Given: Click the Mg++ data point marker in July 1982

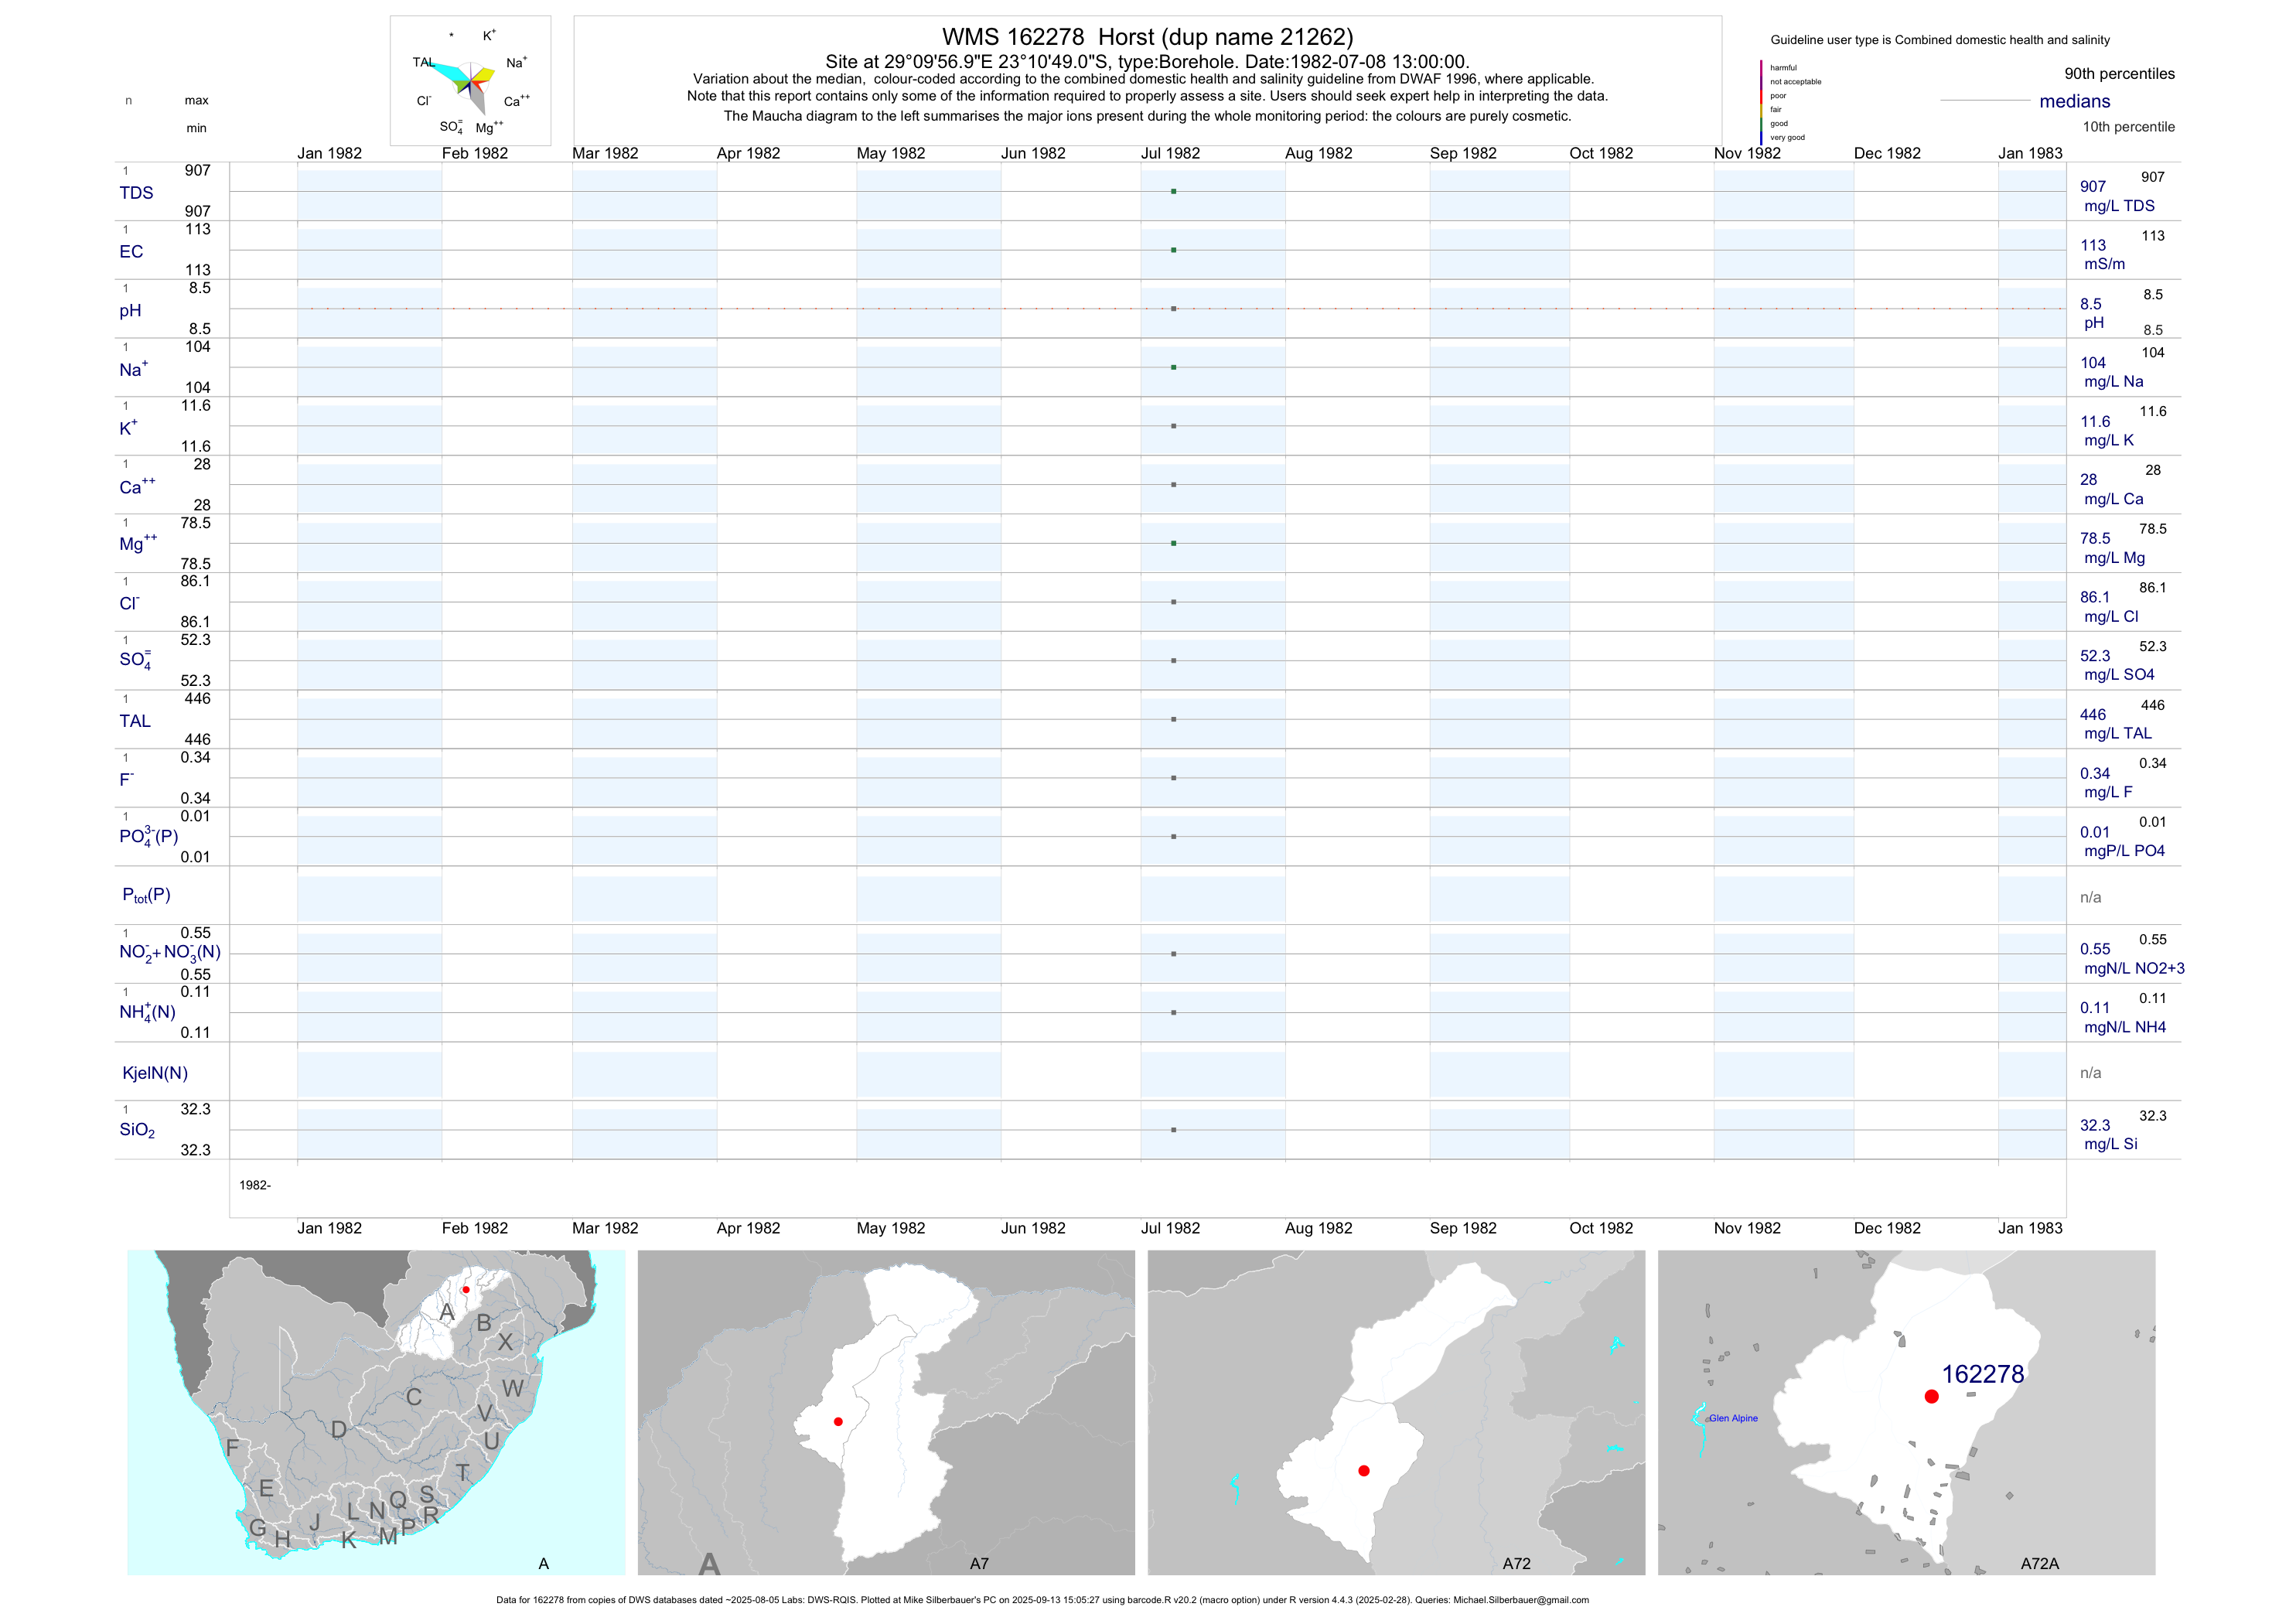Looking at the screenshot, I should click(x=1173, y=543).
